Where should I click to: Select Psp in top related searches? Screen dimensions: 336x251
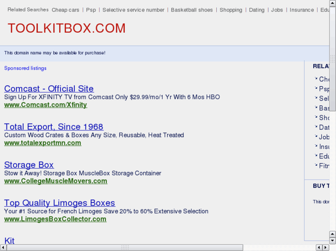click(91, 10)
